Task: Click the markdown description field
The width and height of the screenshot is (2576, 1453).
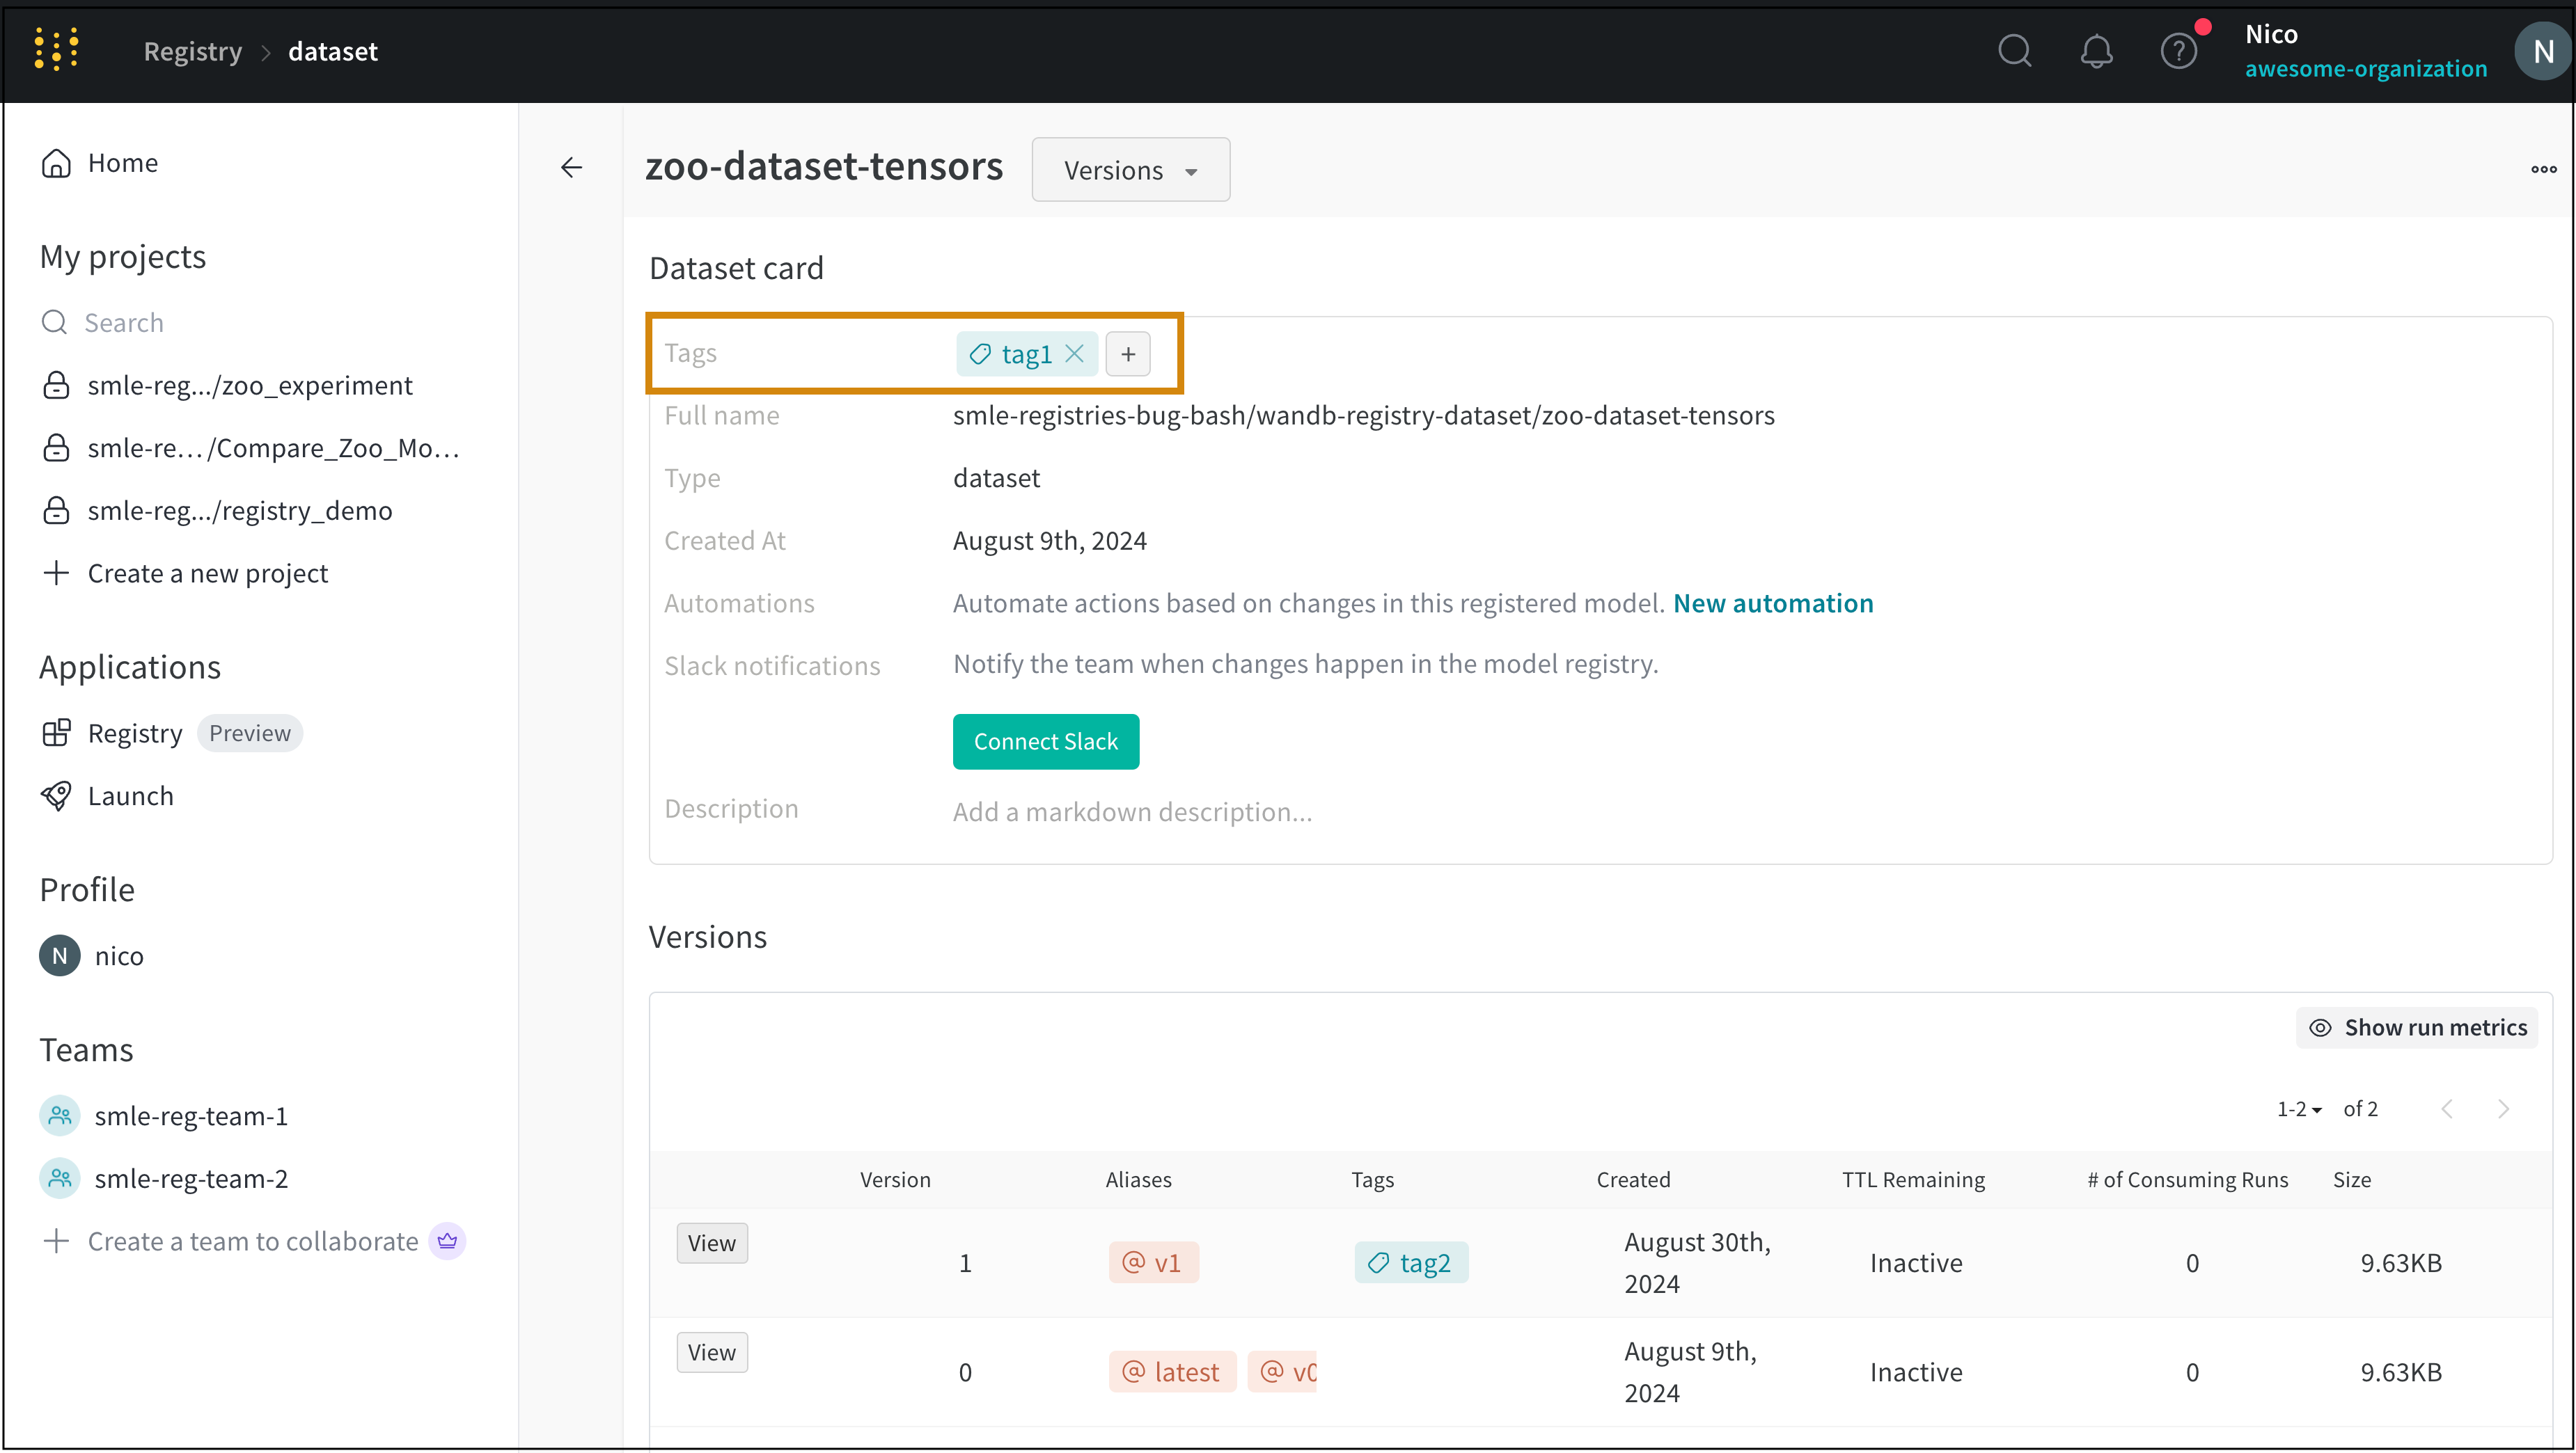Action: (x=1132, y=811)
